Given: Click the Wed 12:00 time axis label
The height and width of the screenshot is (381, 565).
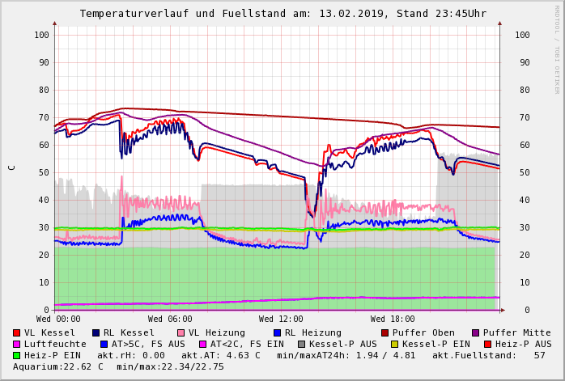Looking at the screenshot, I should point(281,320).
